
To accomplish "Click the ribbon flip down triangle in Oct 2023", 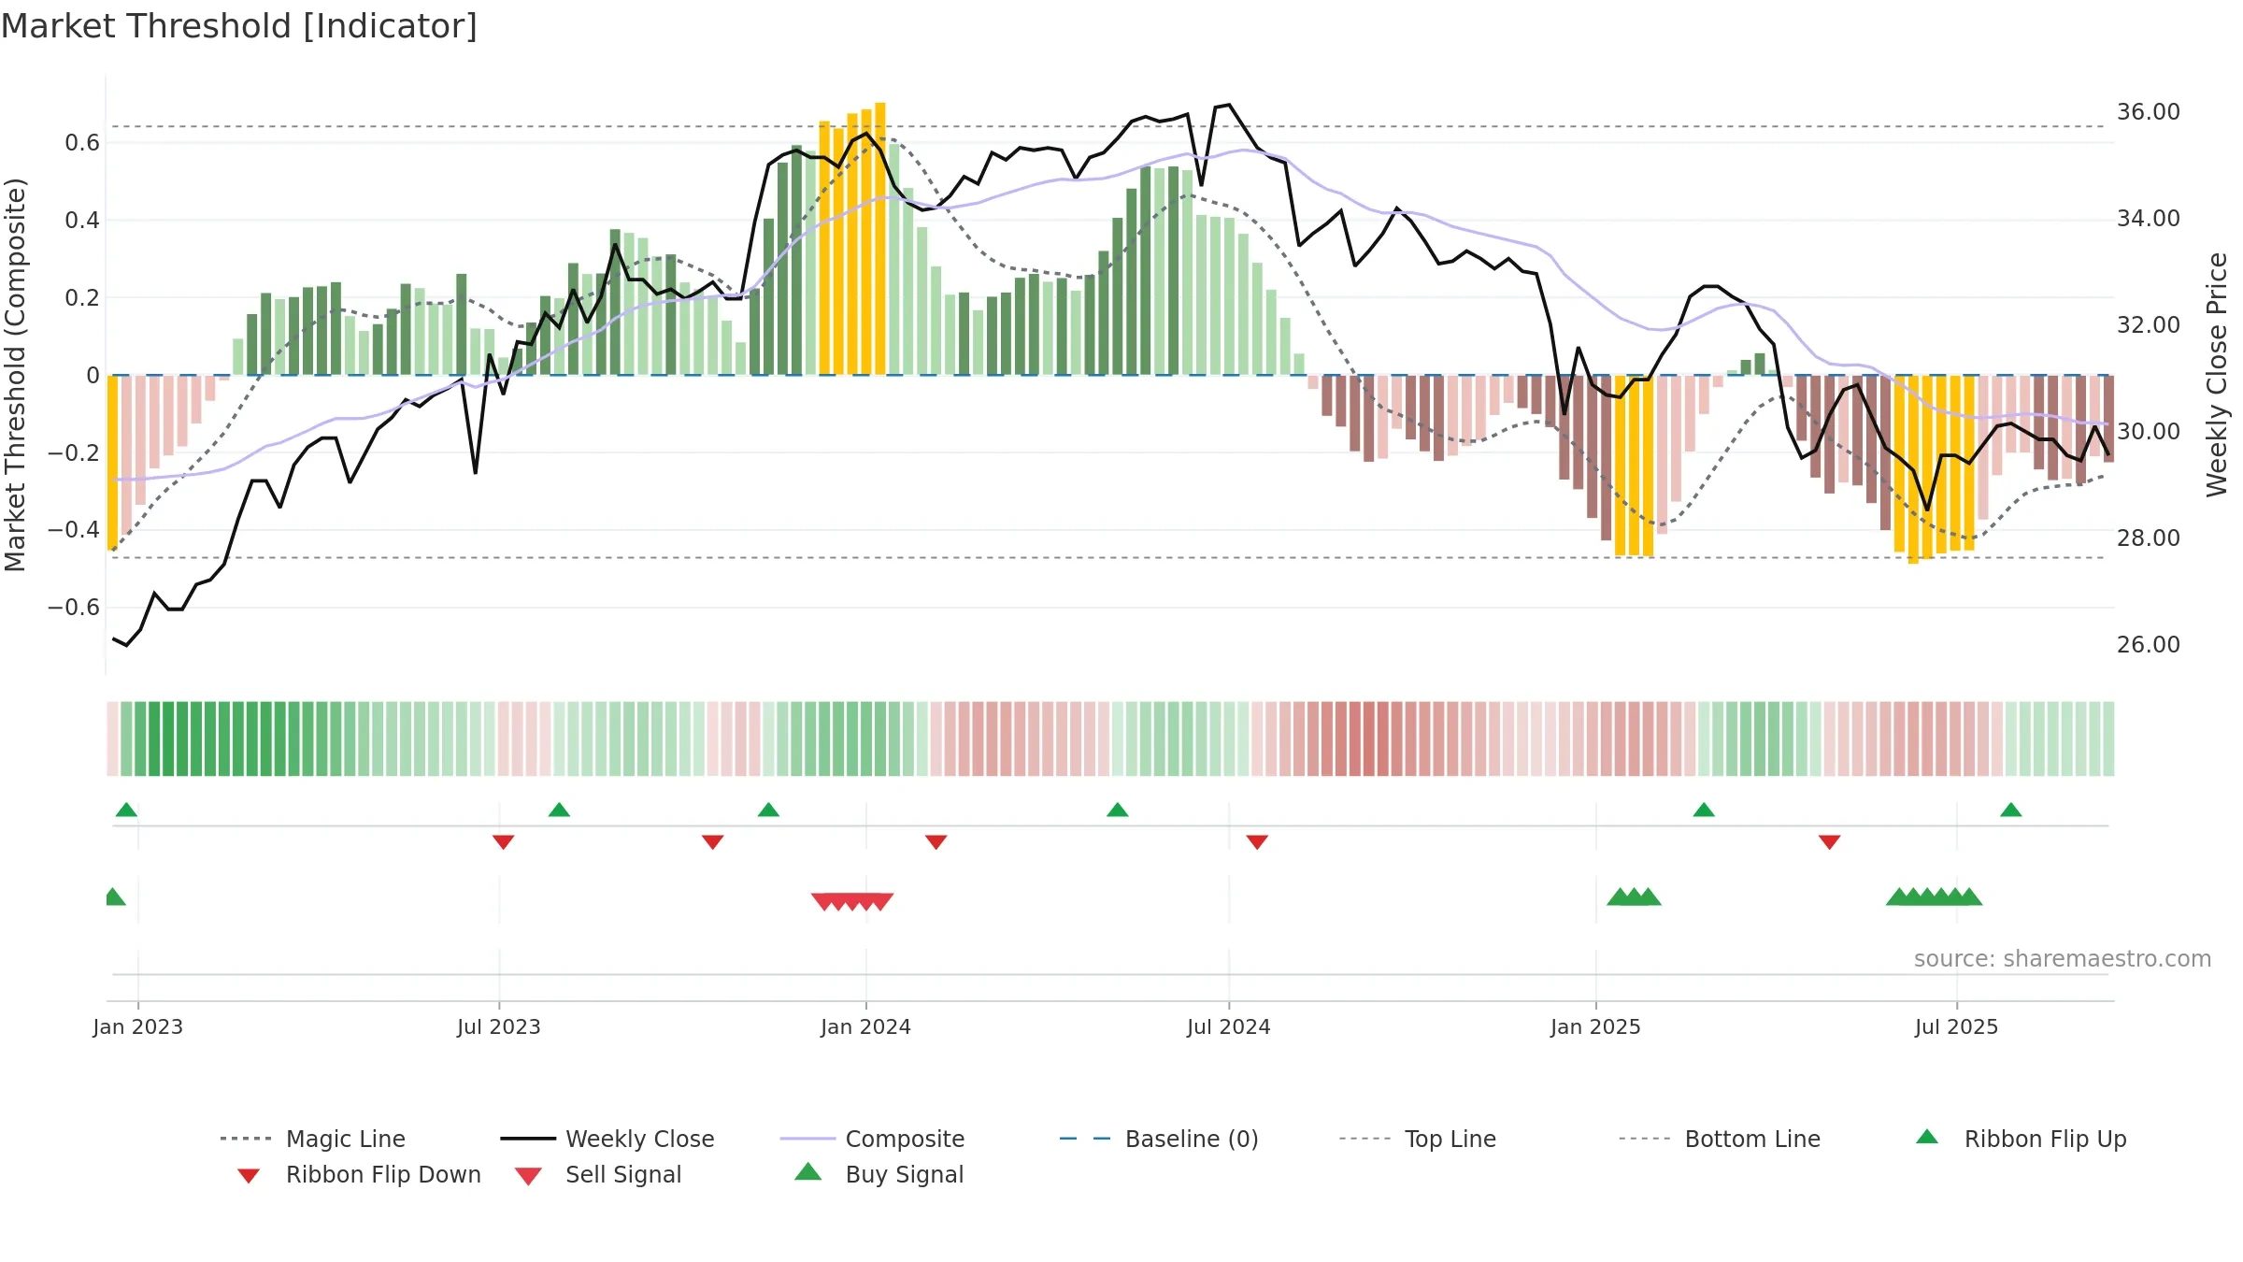I will [x=712, y=842].
